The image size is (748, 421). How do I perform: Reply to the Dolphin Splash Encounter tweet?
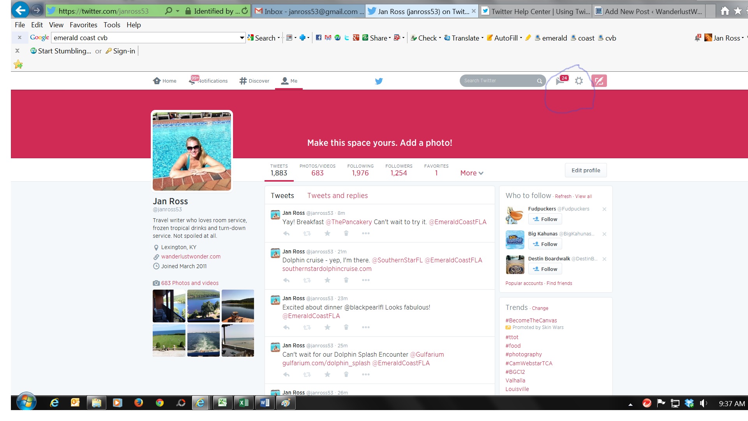(x=286, y=374)
